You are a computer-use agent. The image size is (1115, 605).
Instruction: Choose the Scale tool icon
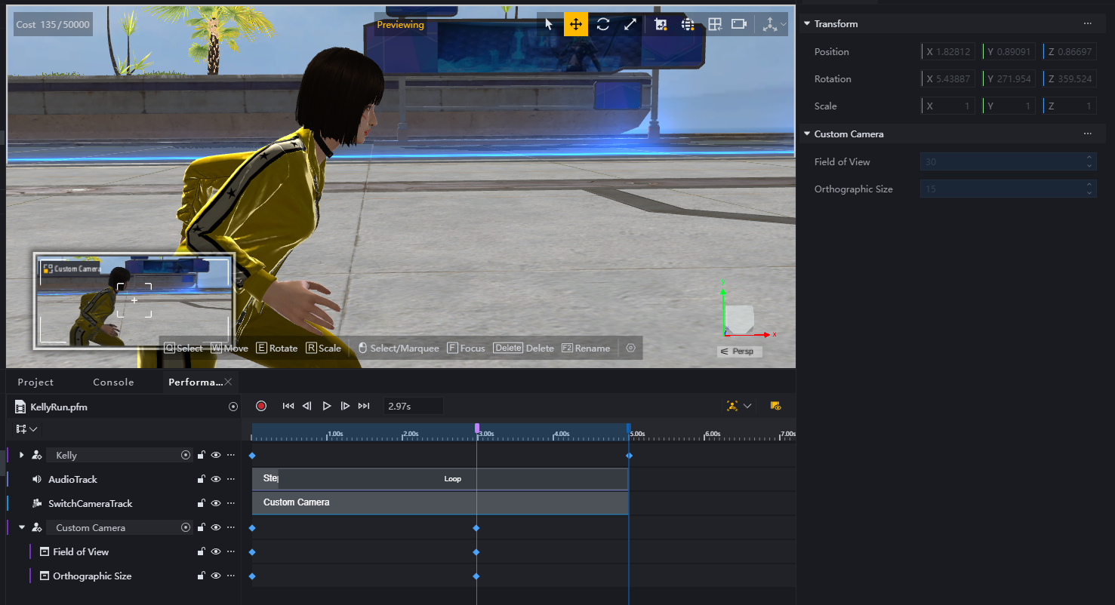[630, 24]
